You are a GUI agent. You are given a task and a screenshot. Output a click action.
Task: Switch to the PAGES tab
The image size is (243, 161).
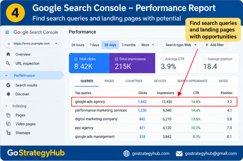pyautogui.click(x=109, y=81)
